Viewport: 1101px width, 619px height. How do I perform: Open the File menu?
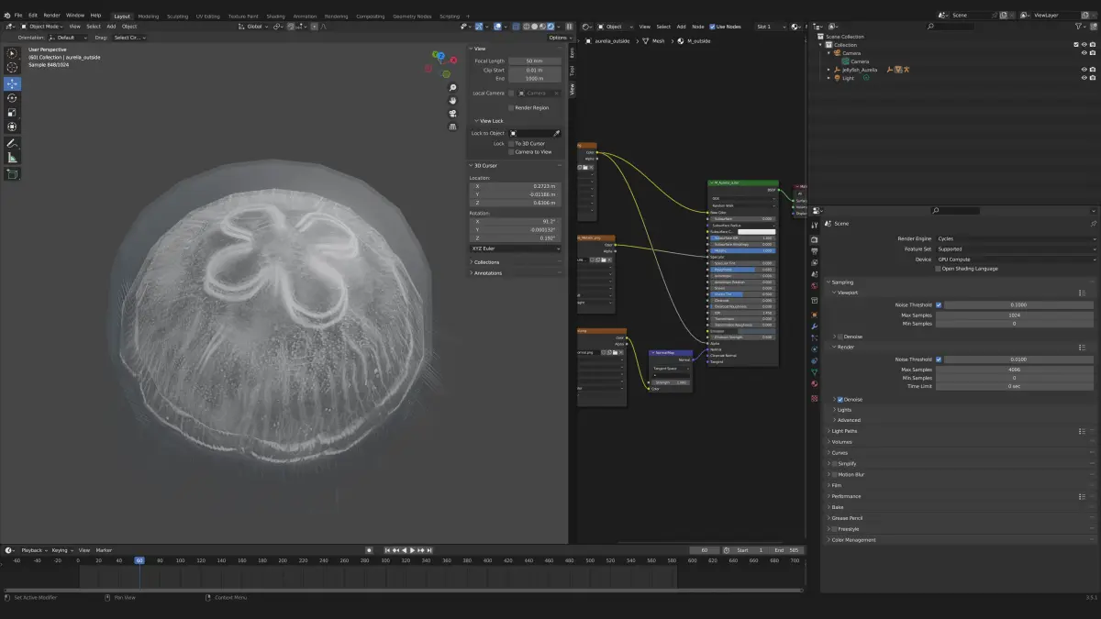(18, 16)
